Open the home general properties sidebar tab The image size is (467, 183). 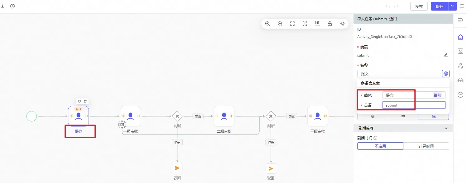(x=460, y=37)
